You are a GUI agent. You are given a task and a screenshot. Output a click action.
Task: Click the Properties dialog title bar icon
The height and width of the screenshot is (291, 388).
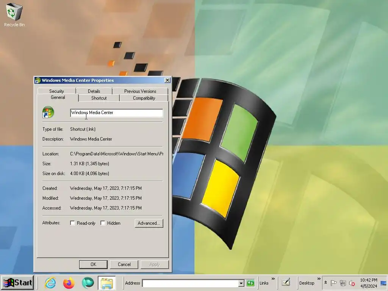pos(38,80)
